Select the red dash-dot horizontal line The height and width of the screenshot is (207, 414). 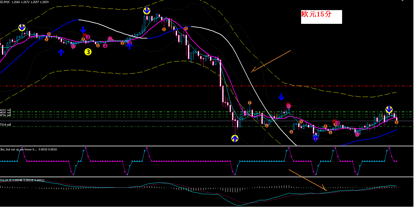click(x=207, y=86)
